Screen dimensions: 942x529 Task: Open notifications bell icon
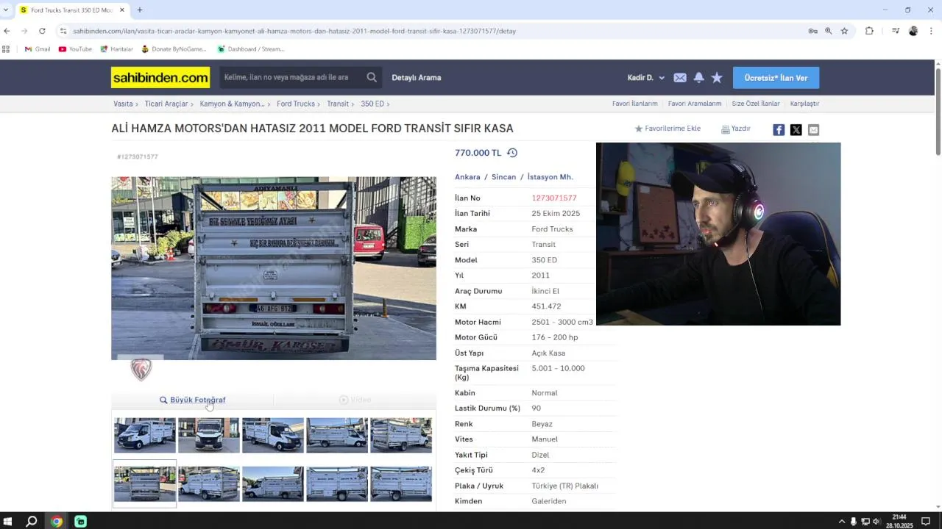[x=698, y=77]
